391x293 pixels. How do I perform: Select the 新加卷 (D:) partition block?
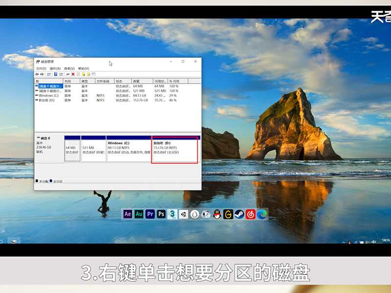(175, 150)
